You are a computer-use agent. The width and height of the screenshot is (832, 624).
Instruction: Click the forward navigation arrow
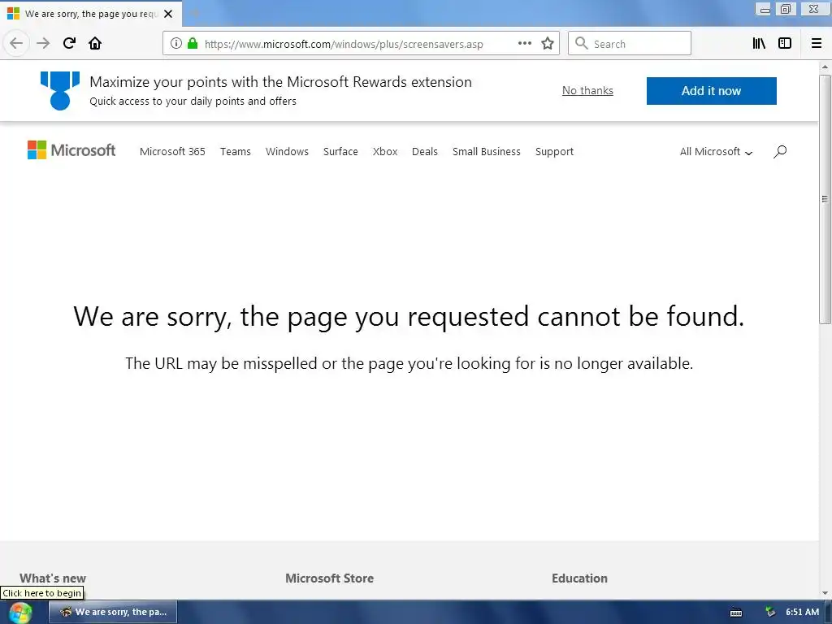pos(43,43)
